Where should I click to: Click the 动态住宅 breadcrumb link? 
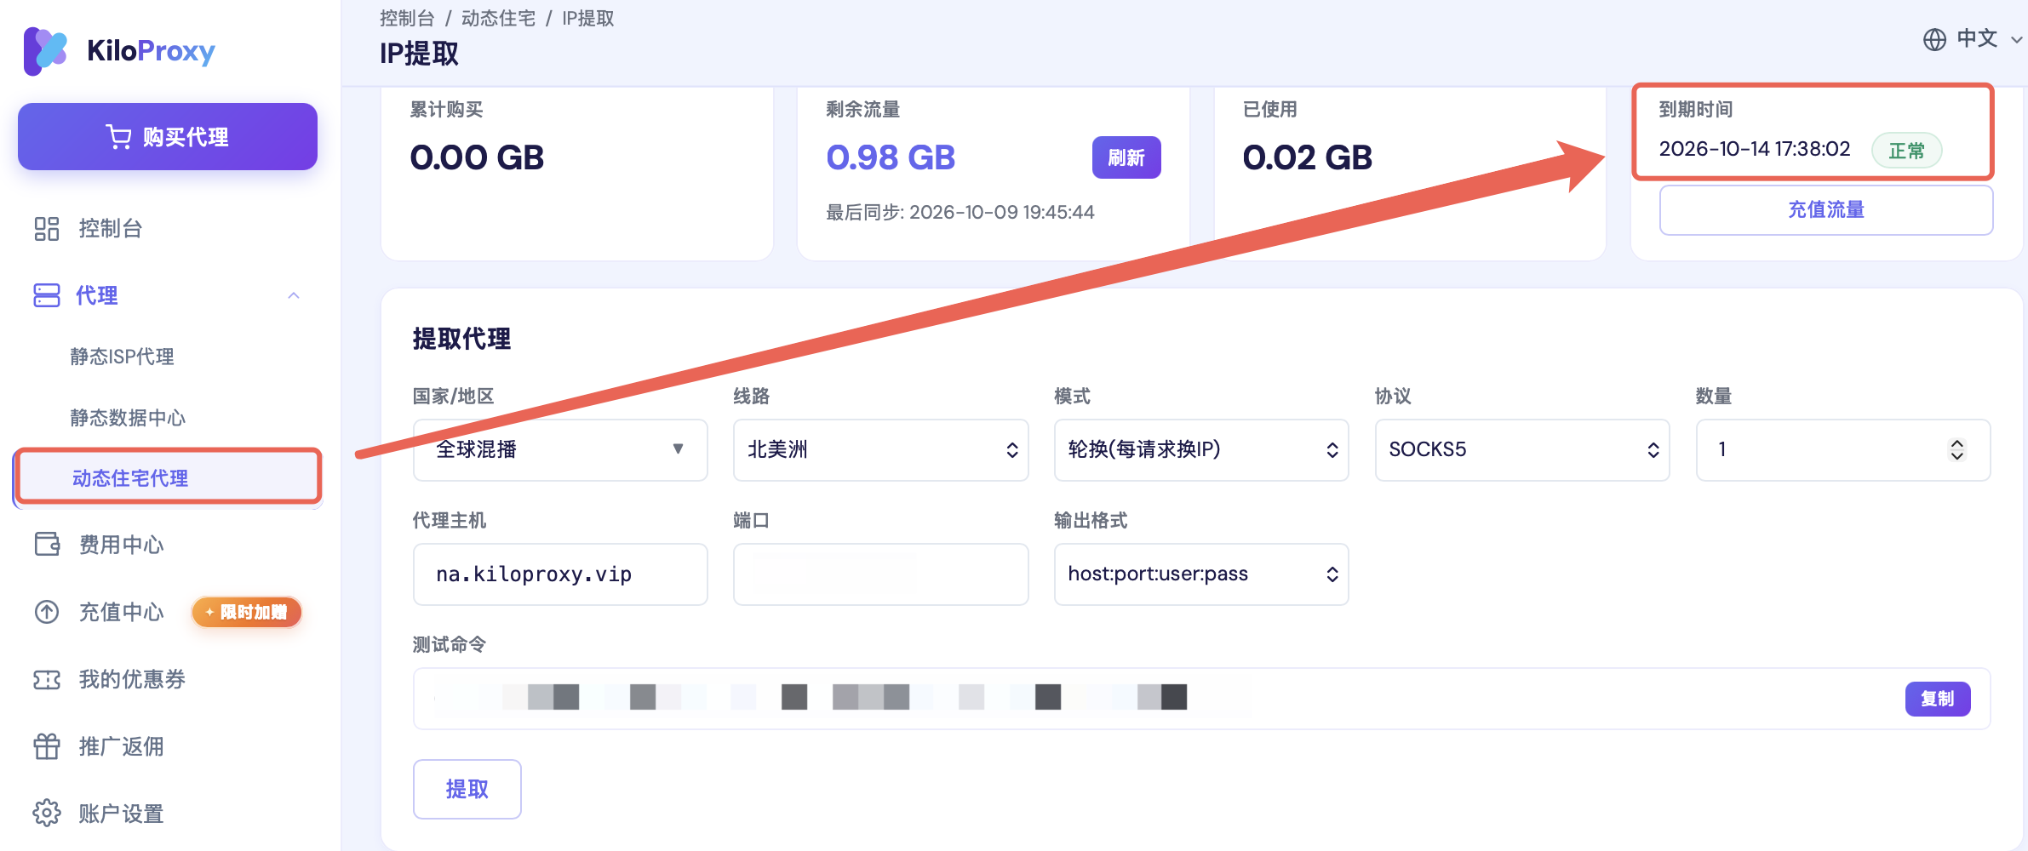[x=499, y=18]
